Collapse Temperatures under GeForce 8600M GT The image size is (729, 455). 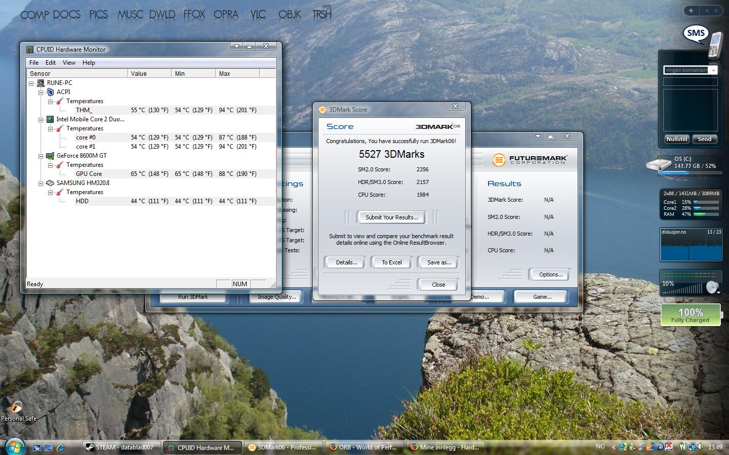point(50,165)
